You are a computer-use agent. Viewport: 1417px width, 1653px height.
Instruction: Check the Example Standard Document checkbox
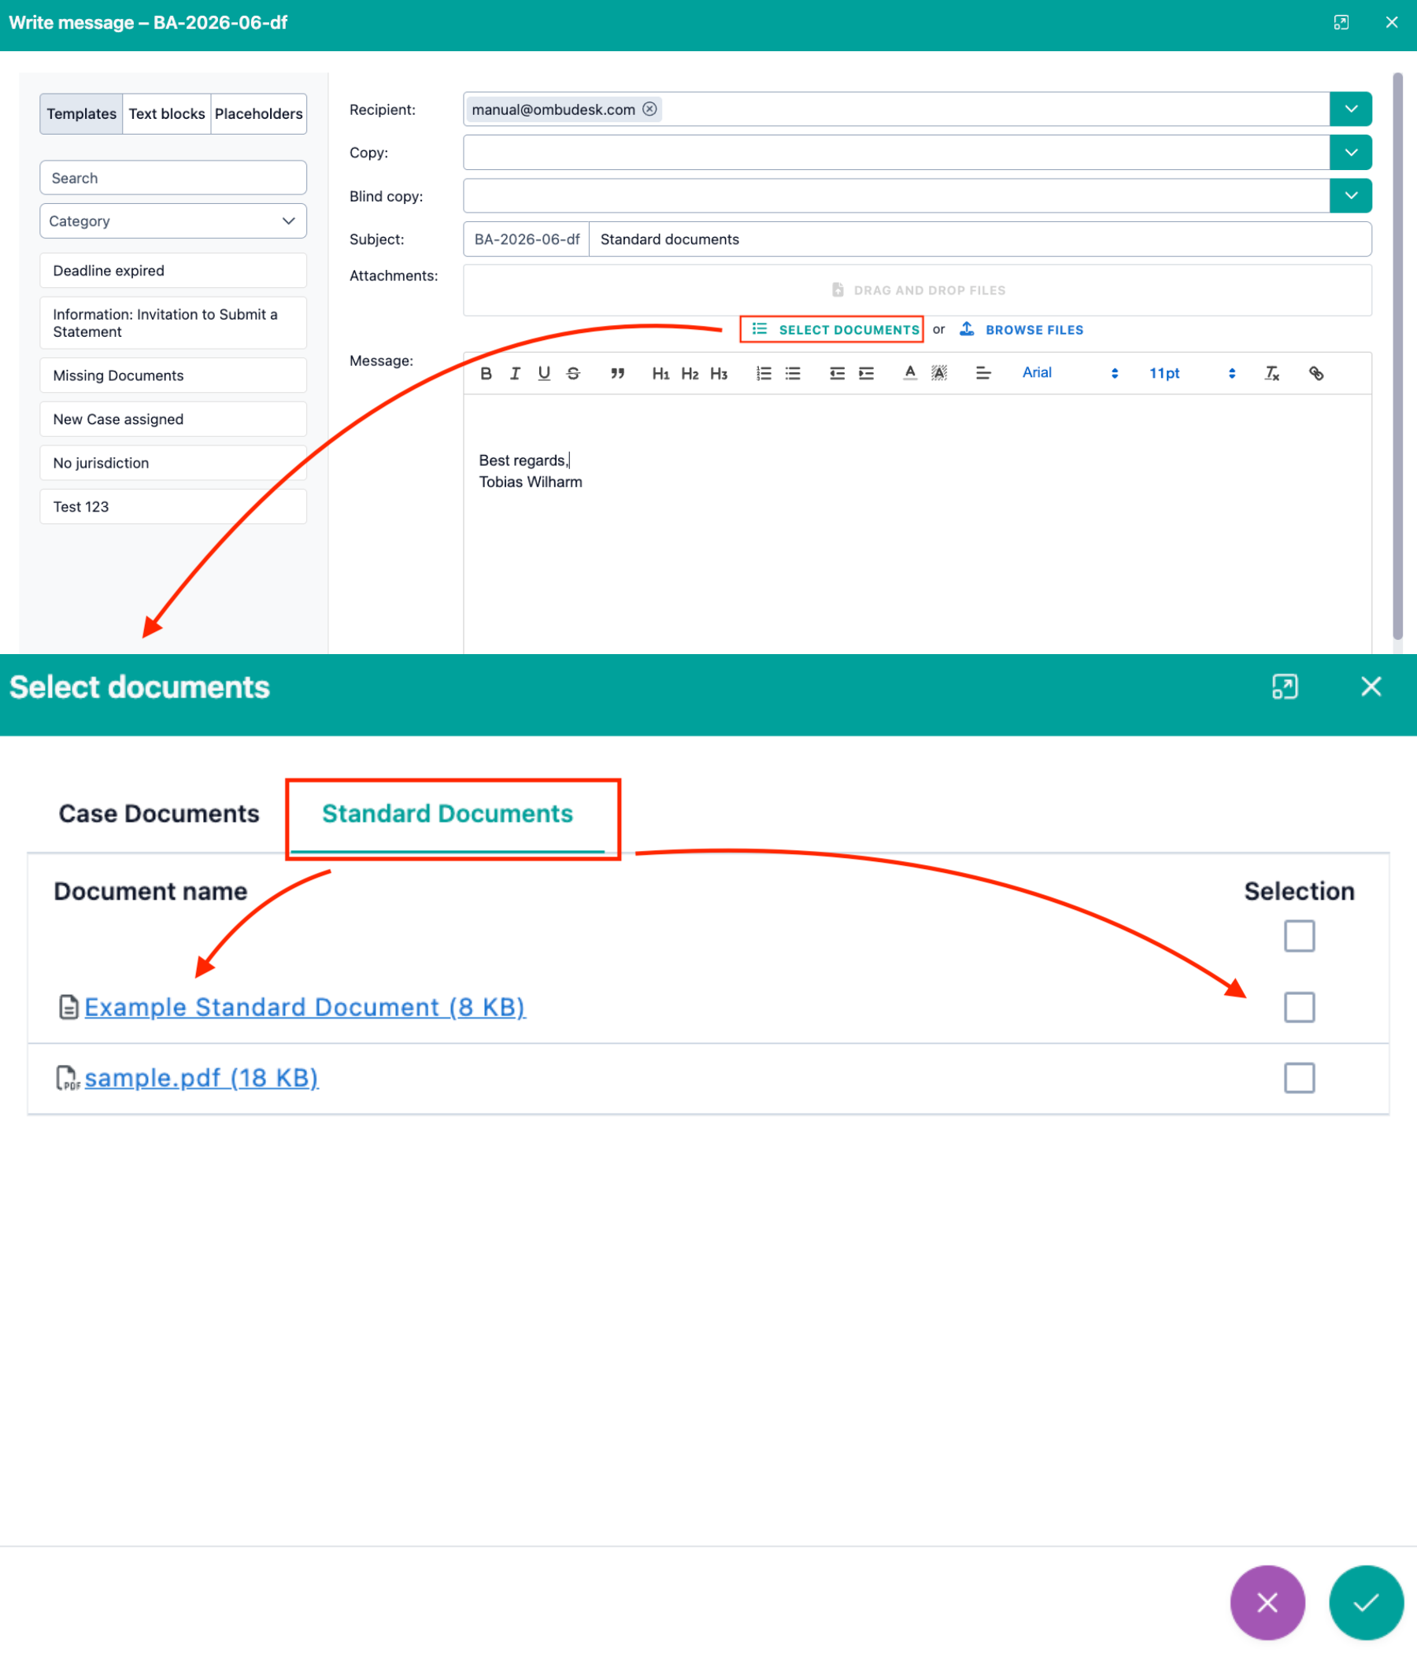[x=1299, y=1007]
